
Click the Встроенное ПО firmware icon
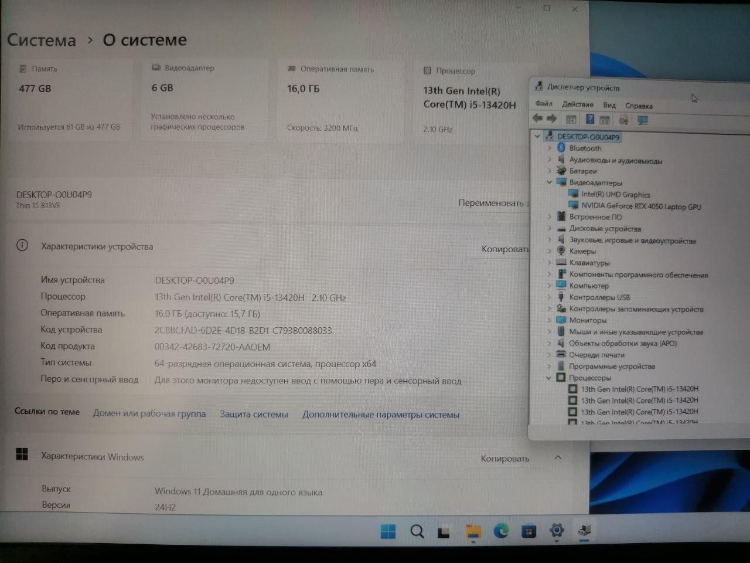click(x=561, y=217)
